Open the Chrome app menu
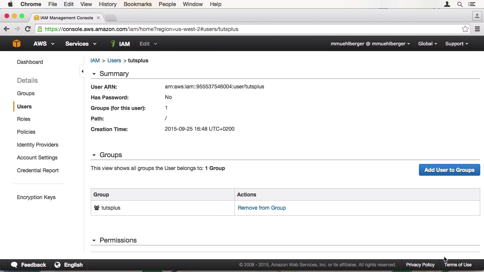The width and height of the screenshot is (484, 272). tap(31, 4)
